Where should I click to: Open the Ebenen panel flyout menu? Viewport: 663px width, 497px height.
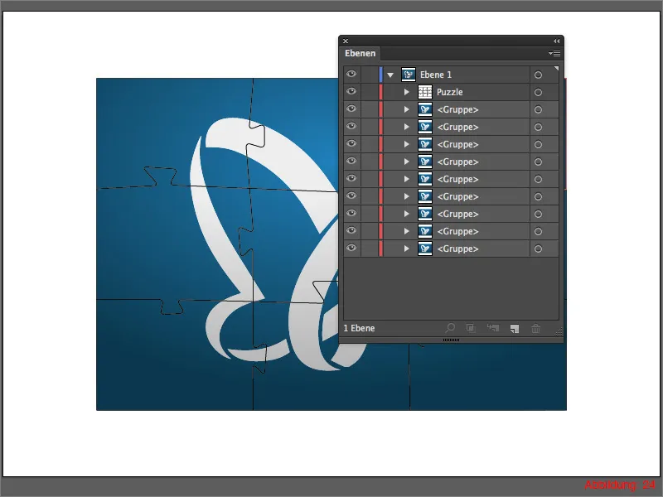click(554, 53)
